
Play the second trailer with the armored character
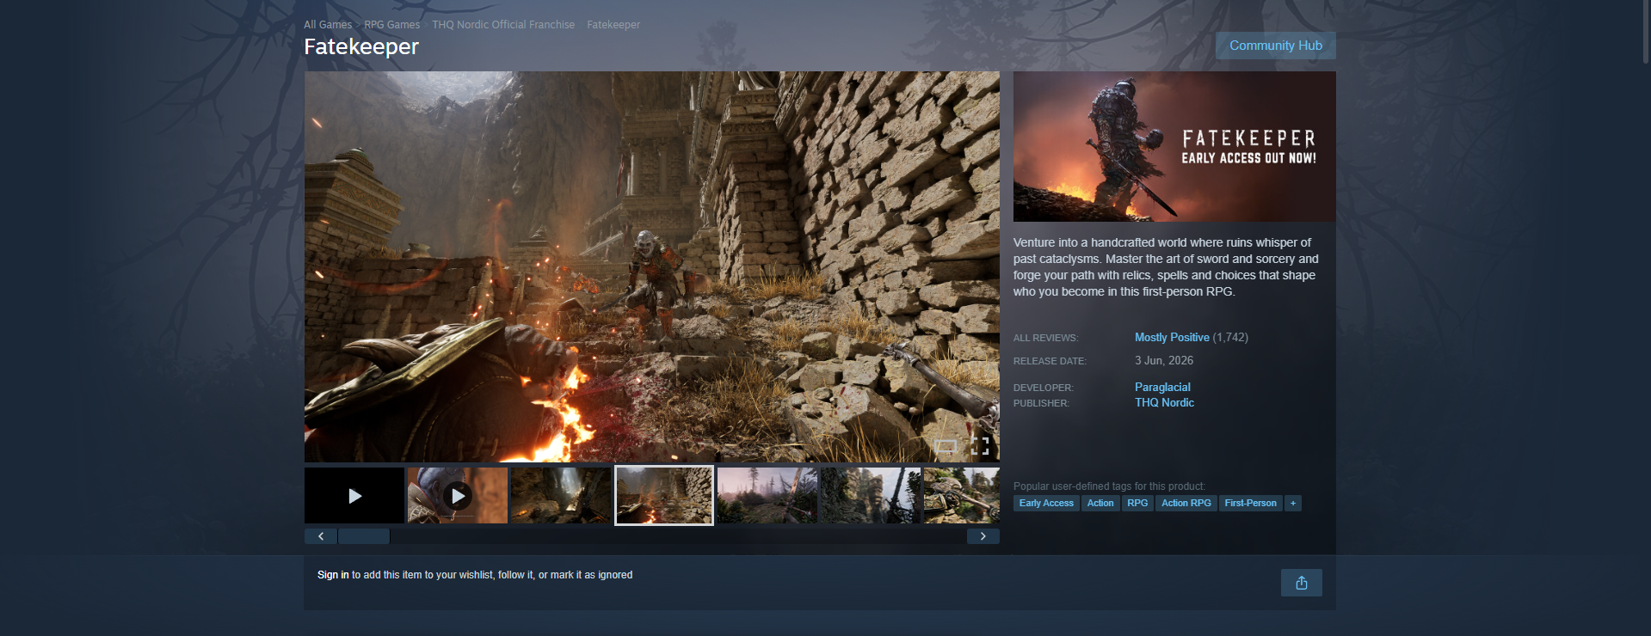click(x=458, y=496)
